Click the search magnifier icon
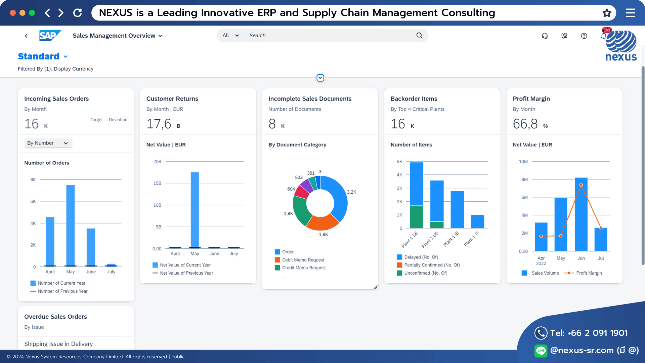Viewport: 645px width, 363px height. (x=419, y=35)
